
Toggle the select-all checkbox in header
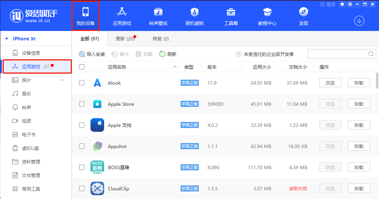(x=82, y=67)
